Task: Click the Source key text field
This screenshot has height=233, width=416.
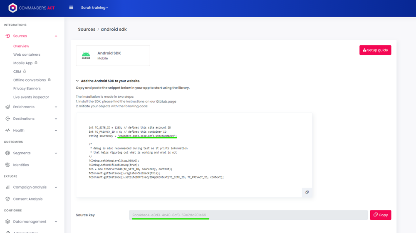Action: click(248, 215)
